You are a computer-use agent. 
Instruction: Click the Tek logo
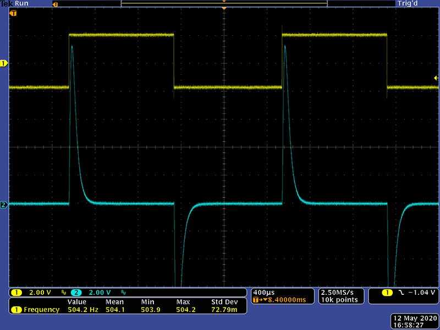[x=7, y=3]
